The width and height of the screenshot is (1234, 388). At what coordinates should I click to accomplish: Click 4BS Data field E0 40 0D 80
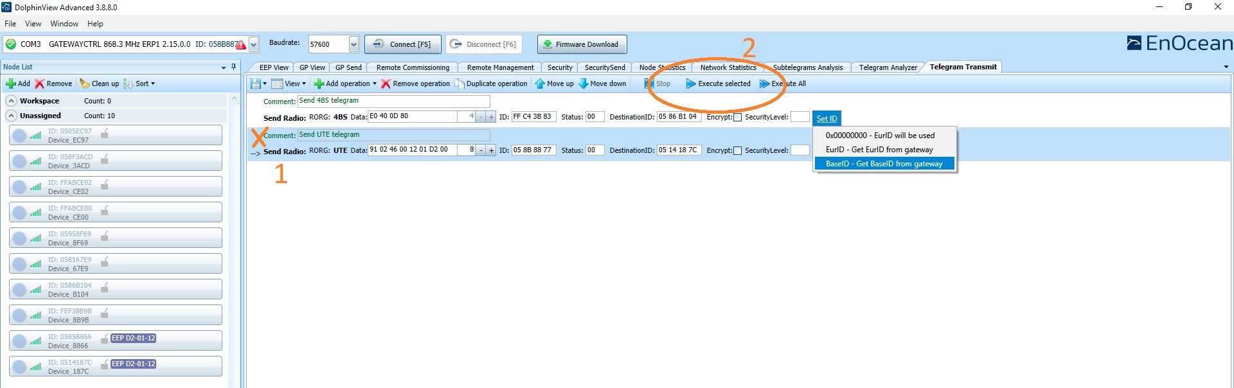[412, 116]
